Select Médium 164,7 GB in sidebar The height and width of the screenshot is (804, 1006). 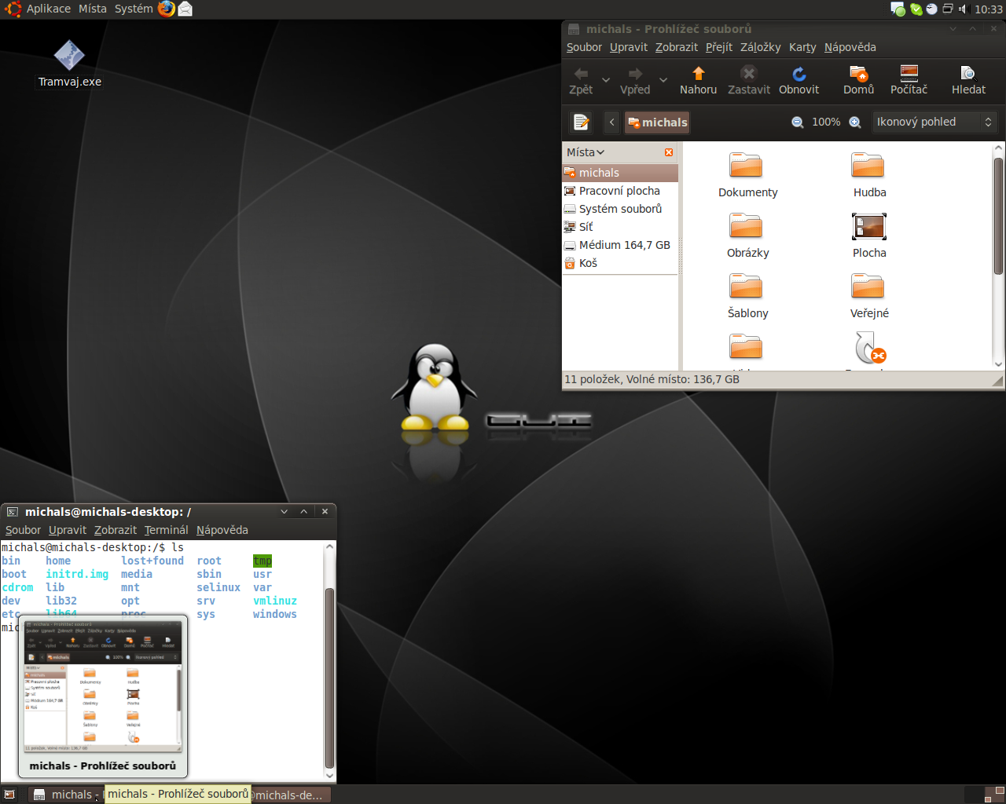[620, 245]
